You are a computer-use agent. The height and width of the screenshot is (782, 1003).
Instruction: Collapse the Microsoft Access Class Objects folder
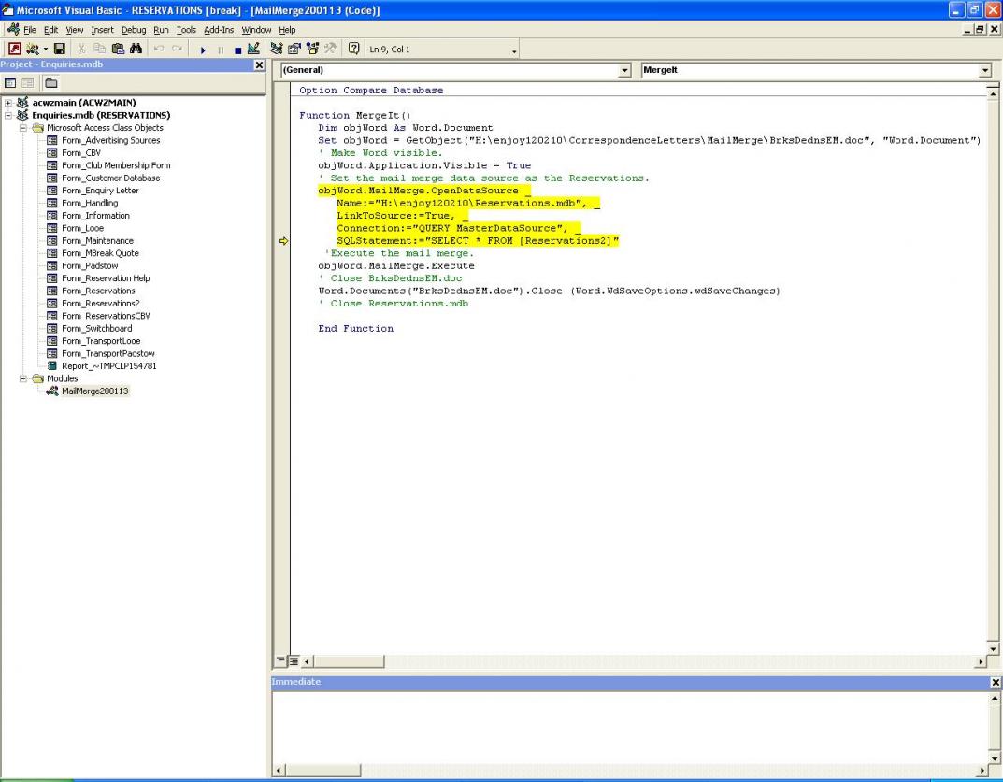[23, 128]
